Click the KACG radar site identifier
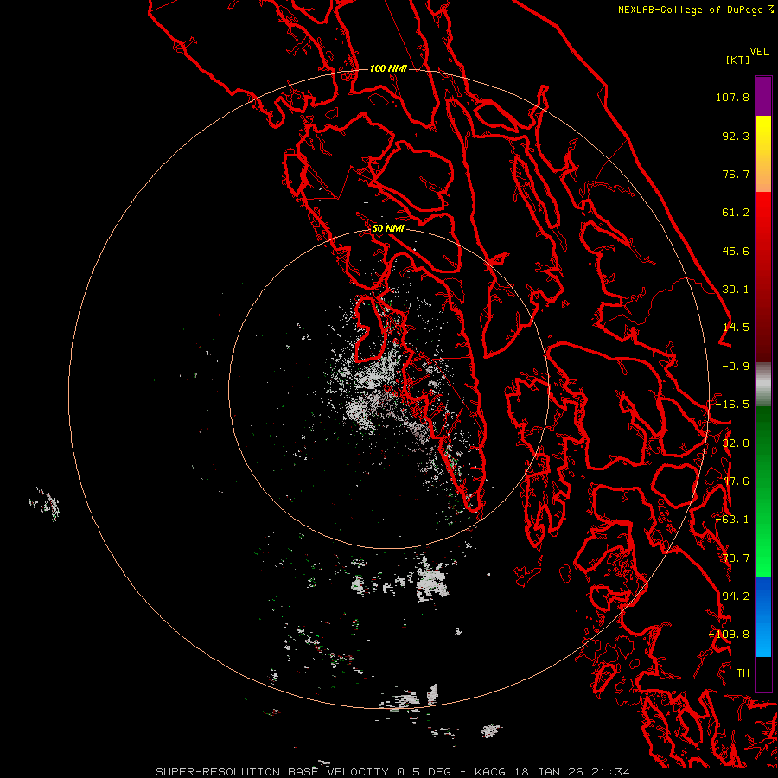Viewport: 778px width, 778px height. click(490, 772)
